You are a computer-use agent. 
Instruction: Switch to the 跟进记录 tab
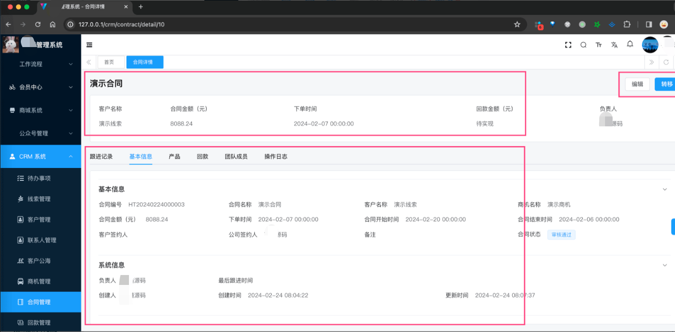101,157
